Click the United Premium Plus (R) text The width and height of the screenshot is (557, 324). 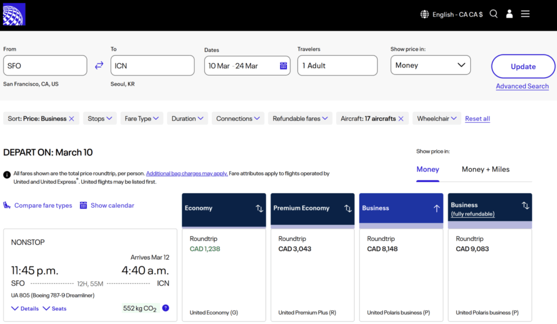pyautogui.click(x=307, y=313)
